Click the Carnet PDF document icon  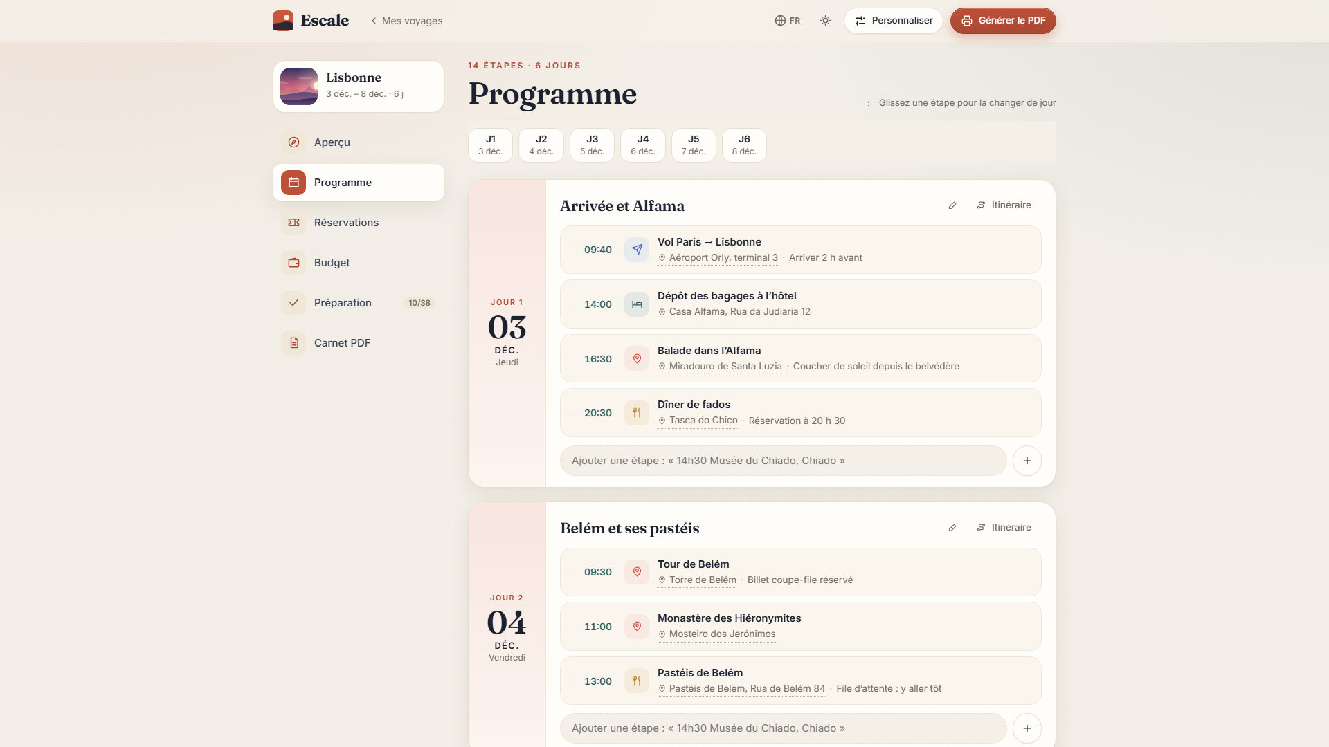click(x=293, y=343)
